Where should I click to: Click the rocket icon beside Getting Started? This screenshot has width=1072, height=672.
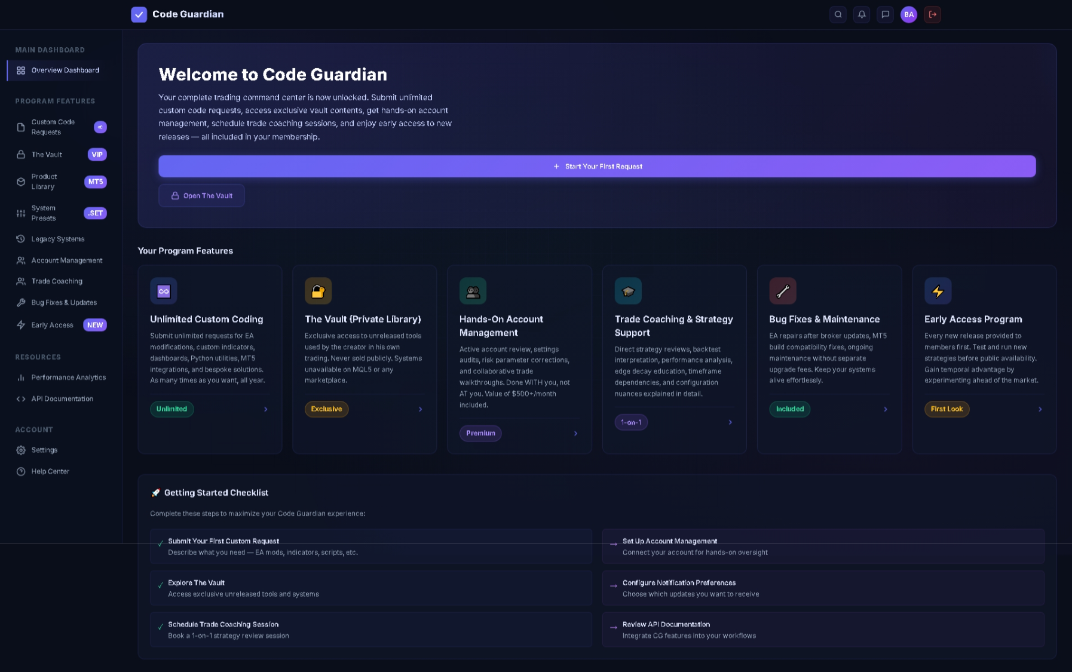coord(155,493)
